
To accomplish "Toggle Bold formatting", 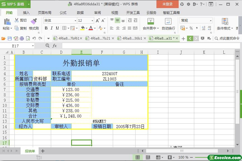I will pos(46,28).
